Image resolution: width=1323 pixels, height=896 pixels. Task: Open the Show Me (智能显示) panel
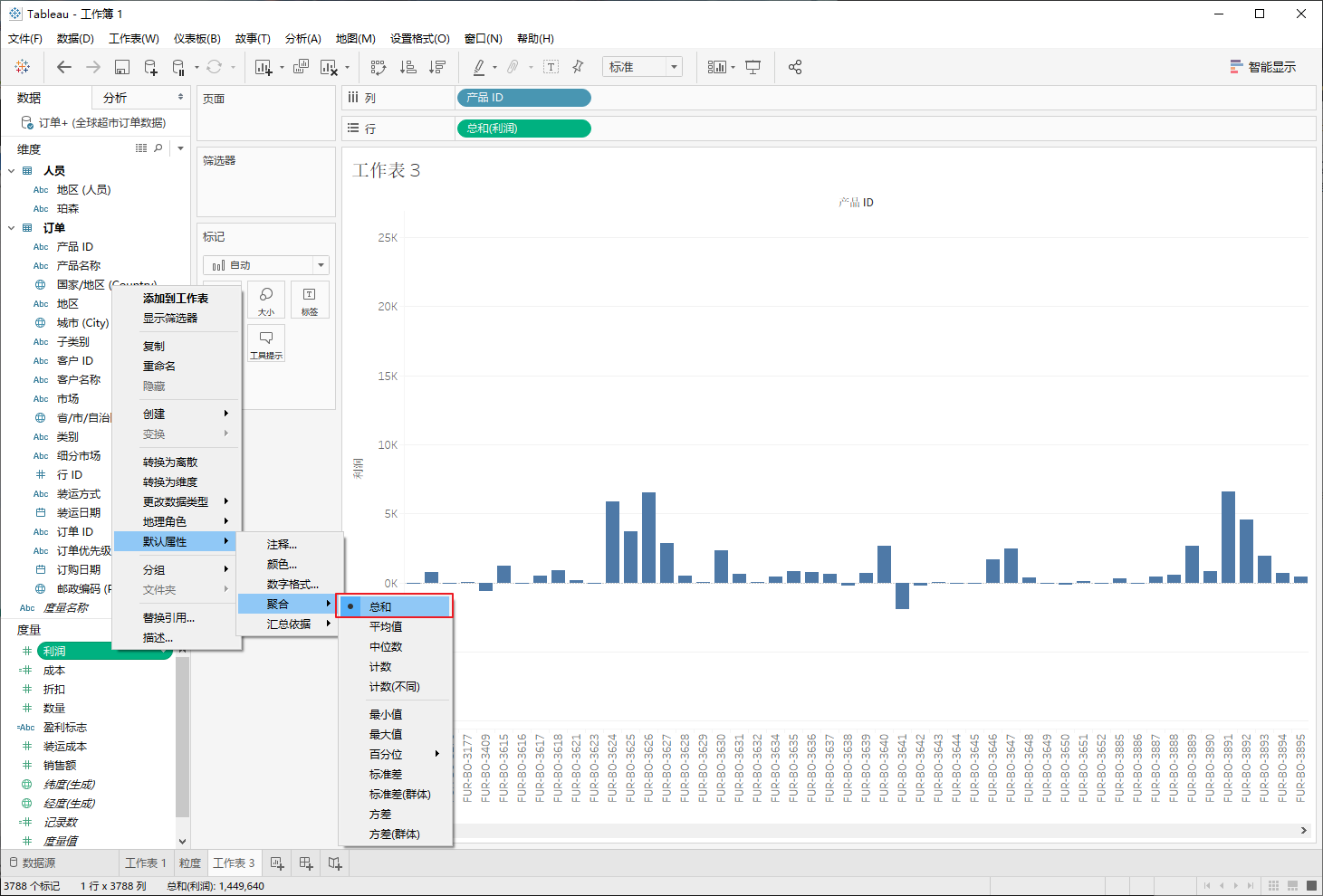1262,67
